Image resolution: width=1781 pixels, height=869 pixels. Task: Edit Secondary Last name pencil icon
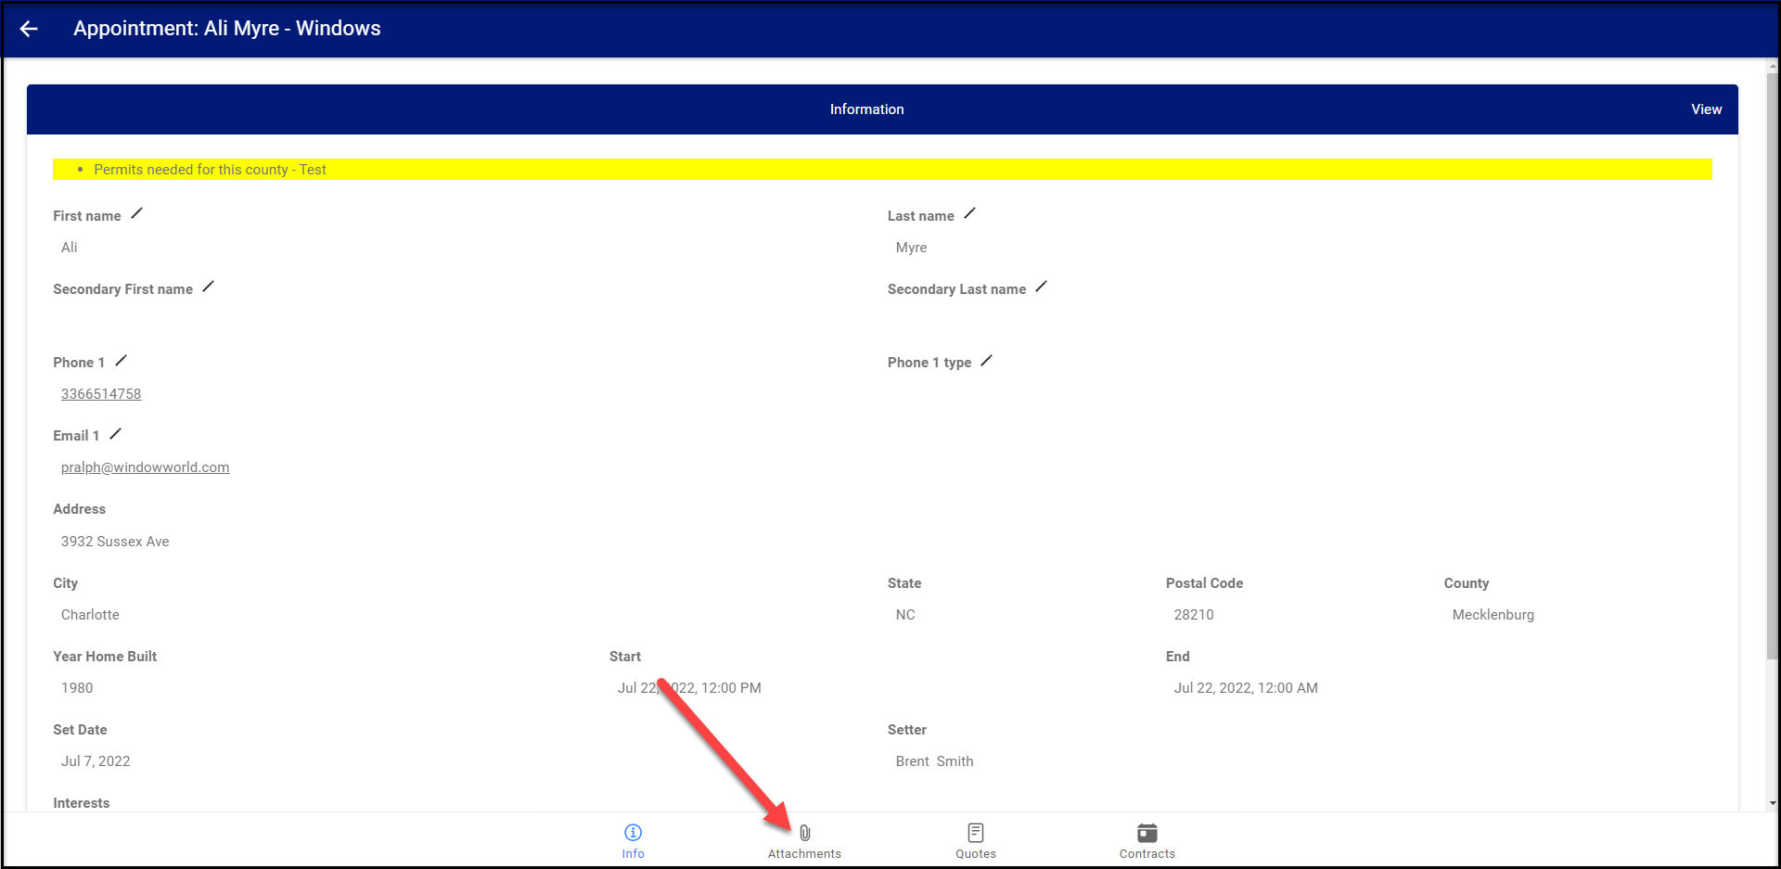1041,287
